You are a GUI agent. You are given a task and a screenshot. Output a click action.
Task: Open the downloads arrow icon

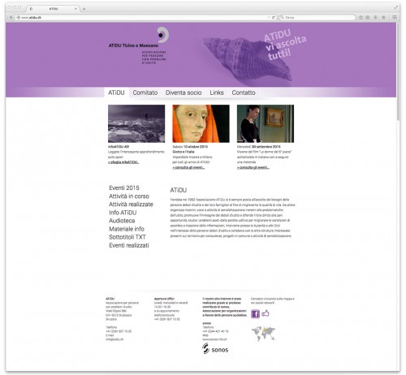click(x=376, y=17)
